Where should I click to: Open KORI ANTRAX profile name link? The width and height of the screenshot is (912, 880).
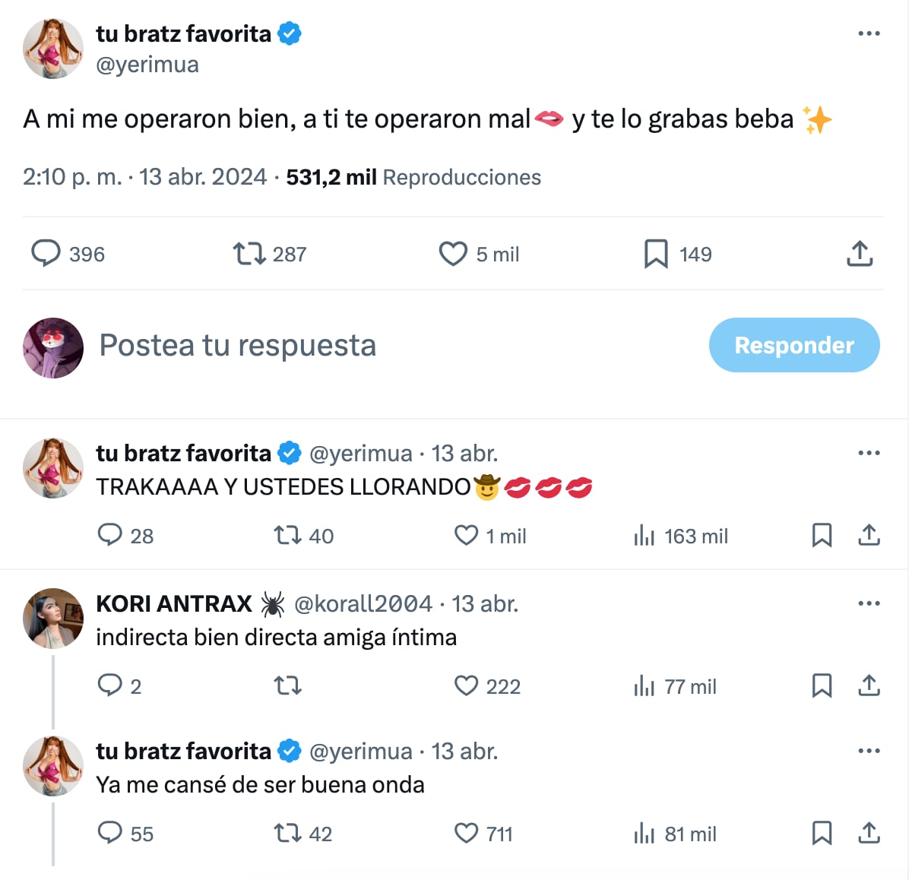click(x=174, y=603)
